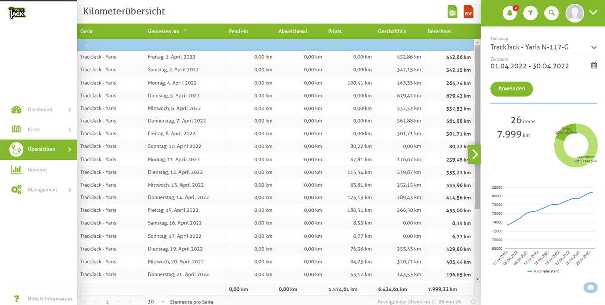Export the table as Excel file
Image resolution: width=605 pixels, height=305 pixels.
pyautogui.click(x=452, y=11)
